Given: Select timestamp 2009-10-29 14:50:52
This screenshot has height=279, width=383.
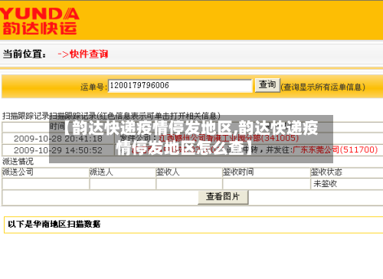Looking at the screenshot, I should [58, 150].
